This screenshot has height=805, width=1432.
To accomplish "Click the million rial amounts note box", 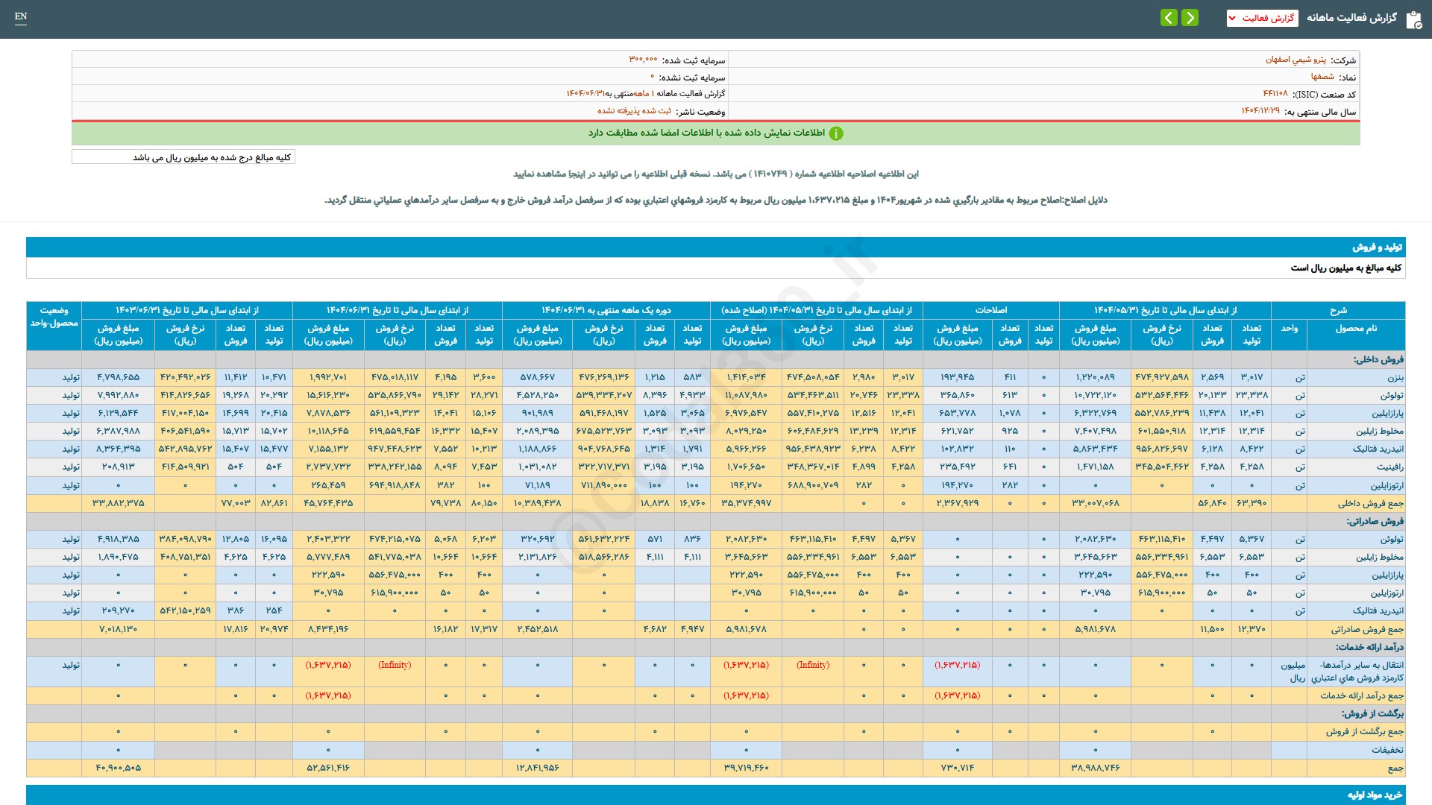I will pos(183,157).
